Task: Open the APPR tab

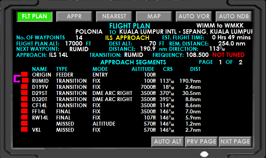Action: click(74, 17)
